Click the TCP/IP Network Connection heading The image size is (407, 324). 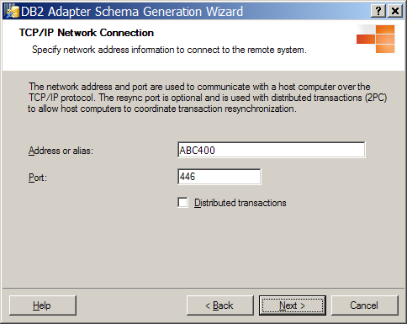(x=87, y=33)
